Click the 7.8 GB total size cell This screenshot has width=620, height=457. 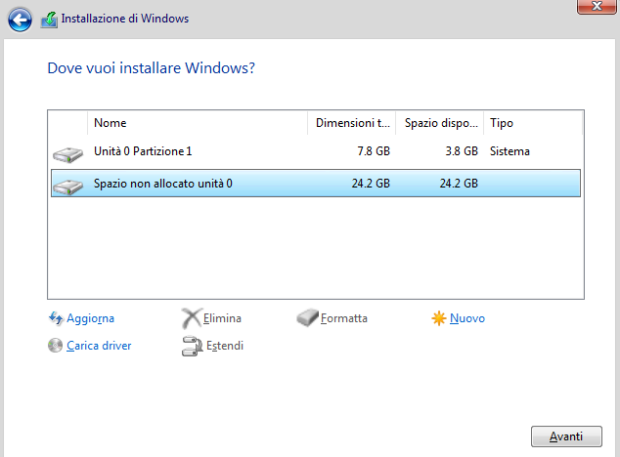tap(374, 151)
